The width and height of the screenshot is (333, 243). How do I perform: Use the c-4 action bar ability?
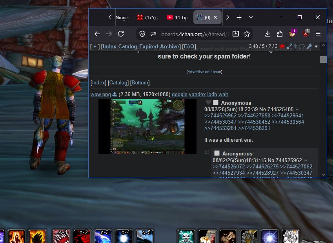pos(124,236)
